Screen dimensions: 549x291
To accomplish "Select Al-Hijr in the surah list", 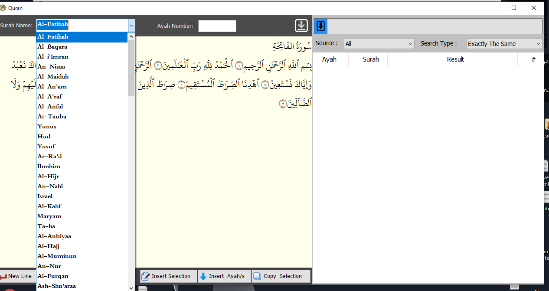I will tap(82, 177).
